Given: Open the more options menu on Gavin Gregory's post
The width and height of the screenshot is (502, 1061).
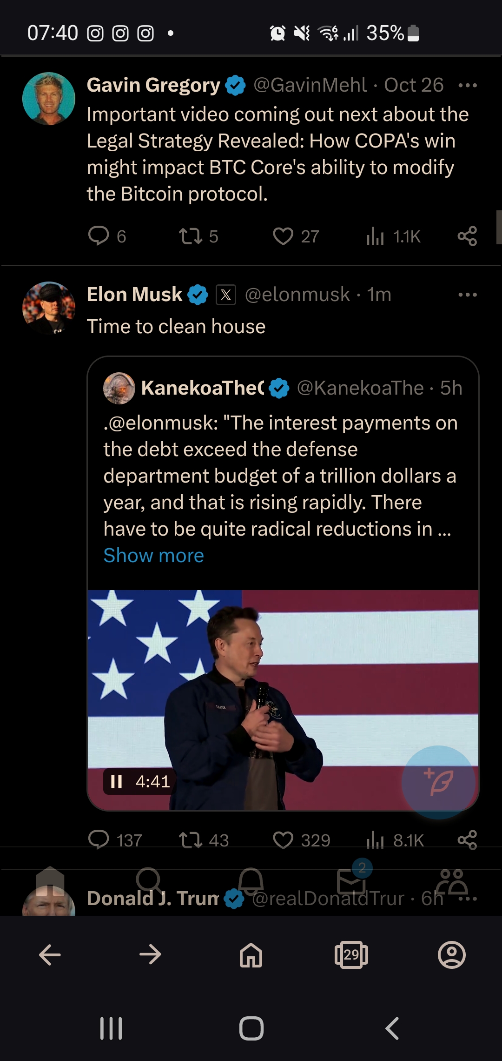Looking at the screenshot, I should pyautogui.click(x=467, y=86).
